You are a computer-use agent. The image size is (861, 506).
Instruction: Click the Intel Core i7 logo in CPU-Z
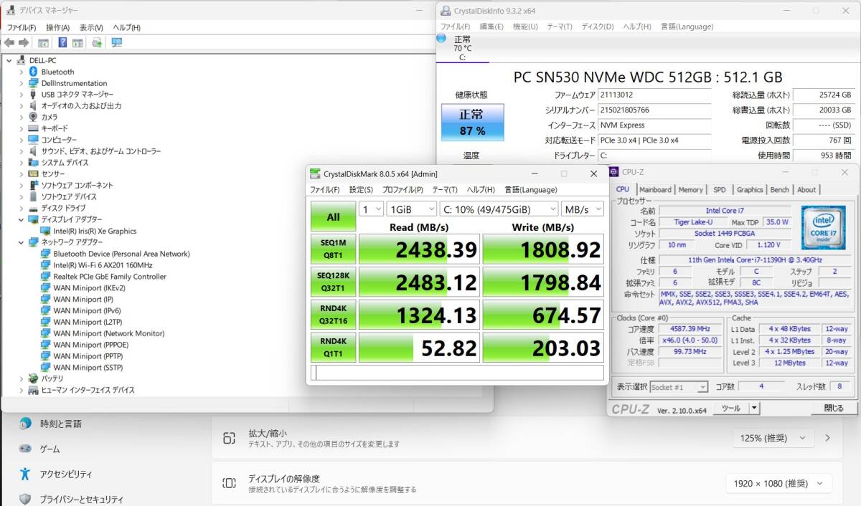pyautogui.click(x=824, y=226)
